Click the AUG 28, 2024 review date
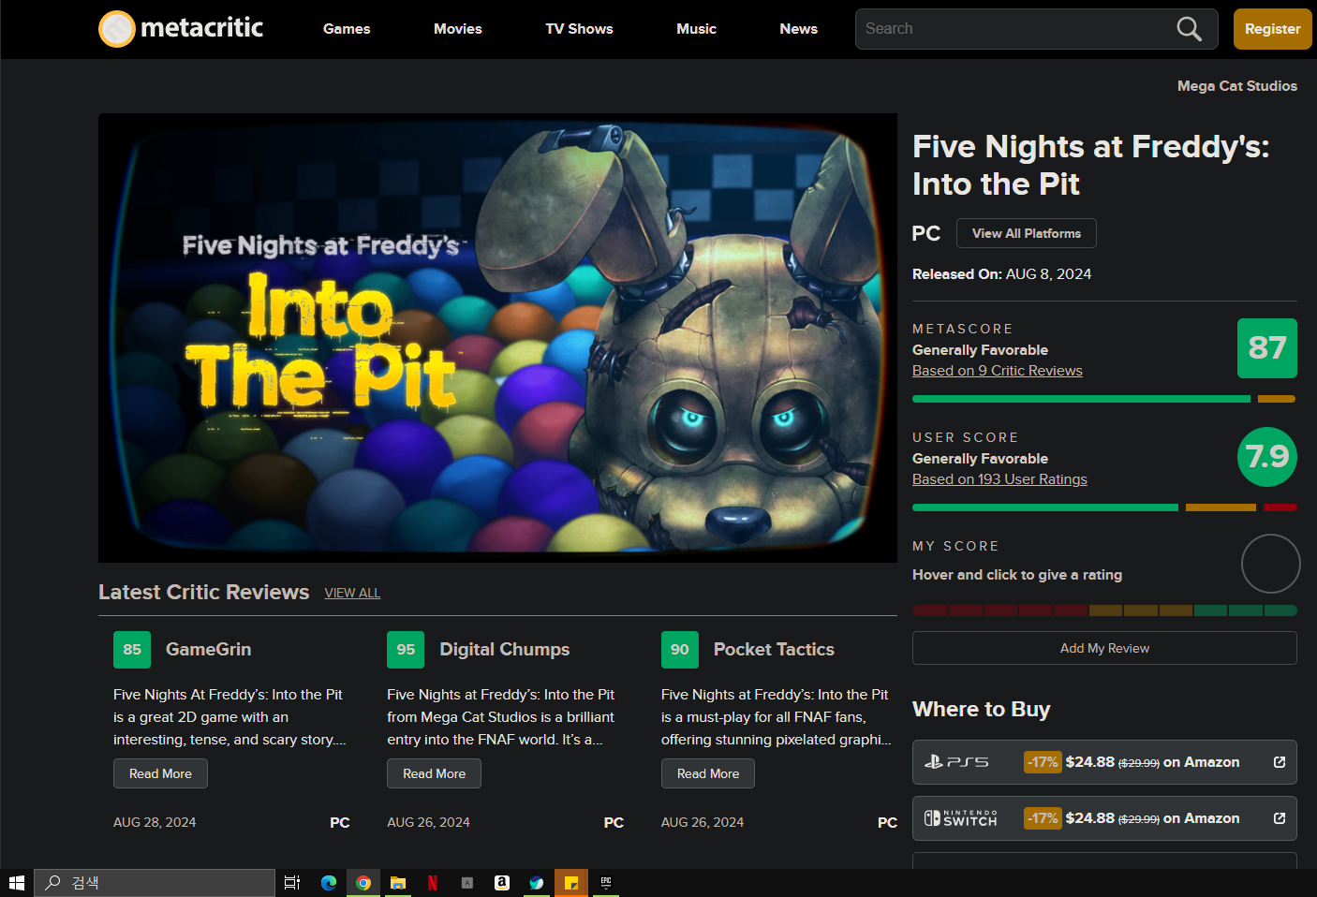Image resolution: width=1317 pixels, height=897 pixels. [x=155, y=822]
